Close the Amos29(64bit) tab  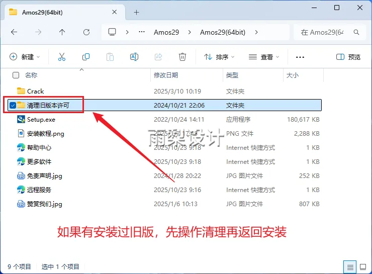click(114, 12)
